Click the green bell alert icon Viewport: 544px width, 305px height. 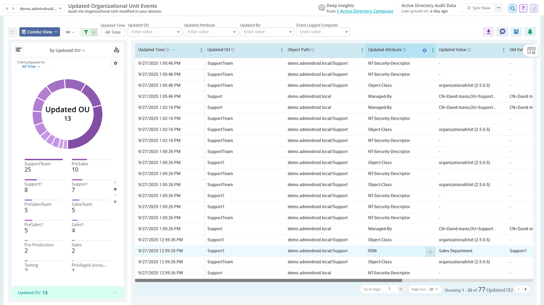530,32
